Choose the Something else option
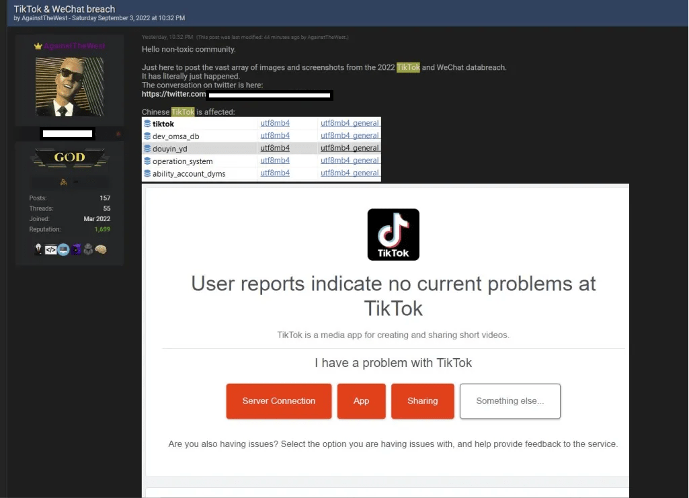689x498 pixels. (x=510, y=401)
